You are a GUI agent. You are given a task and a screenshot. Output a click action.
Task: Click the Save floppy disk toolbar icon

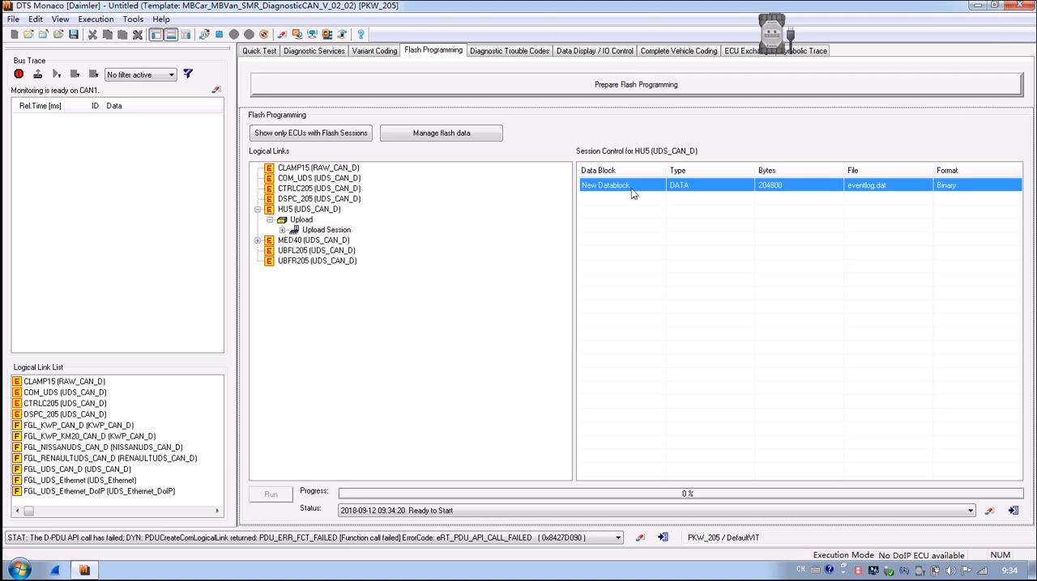(x=74, y=35)
